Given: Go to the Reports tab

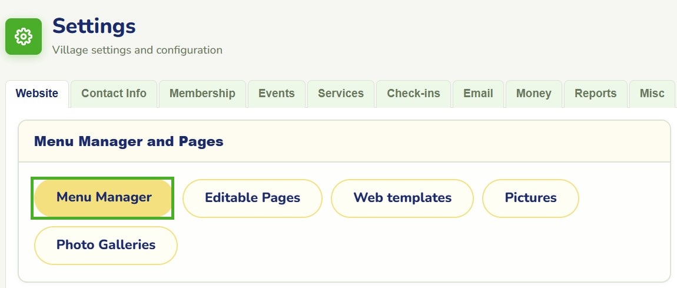Looking at the screenshot, I should click(595, 94).
